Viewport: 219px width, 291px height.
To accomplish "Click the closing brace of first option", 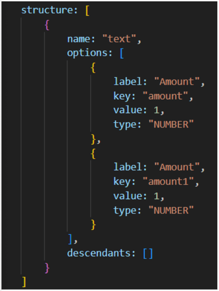I will tap(93, 139).
